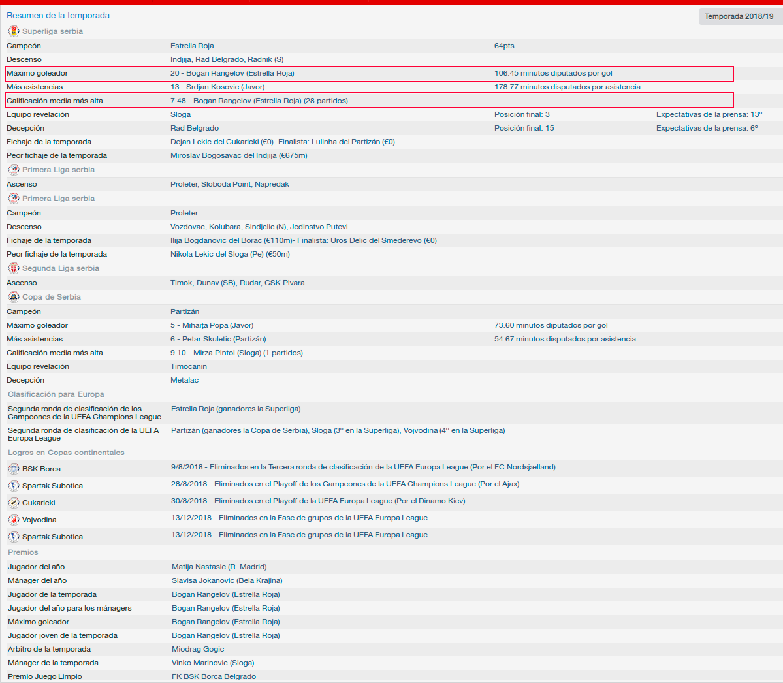
Task: Click Expectativas de la prensa: 6º
Action: click(707, 129)
